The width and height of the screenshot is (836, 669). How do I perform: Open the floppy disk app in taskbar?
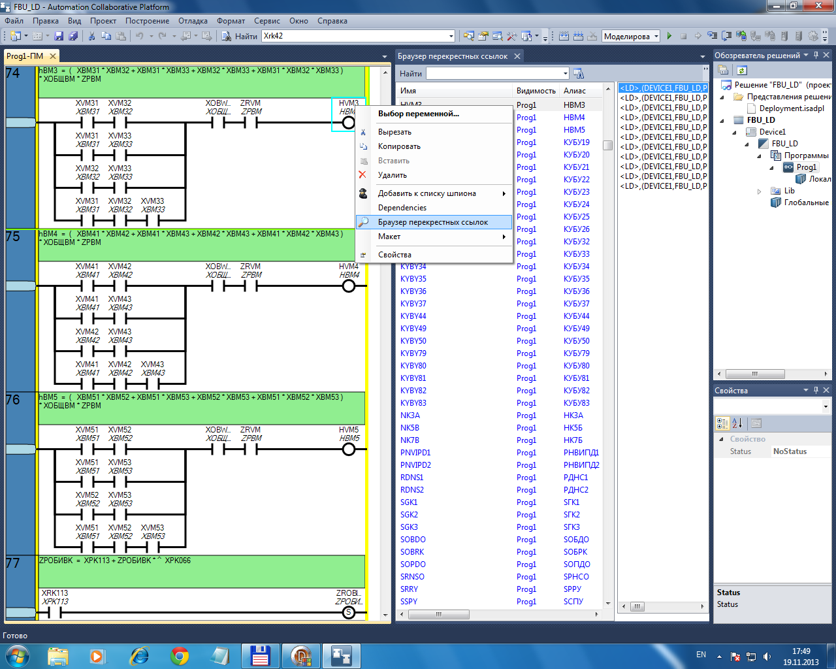click(x=261, y=655)
